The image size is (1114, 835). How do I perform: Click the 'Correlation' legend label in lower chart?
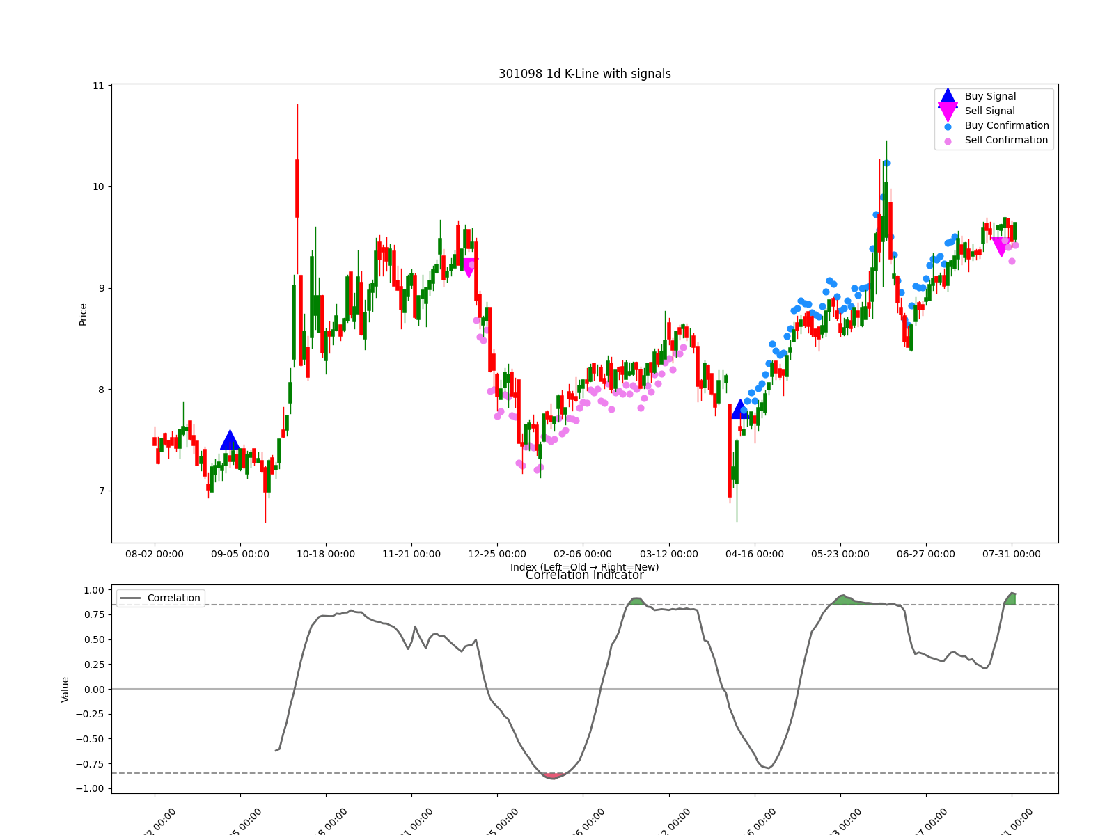(173, 598)
